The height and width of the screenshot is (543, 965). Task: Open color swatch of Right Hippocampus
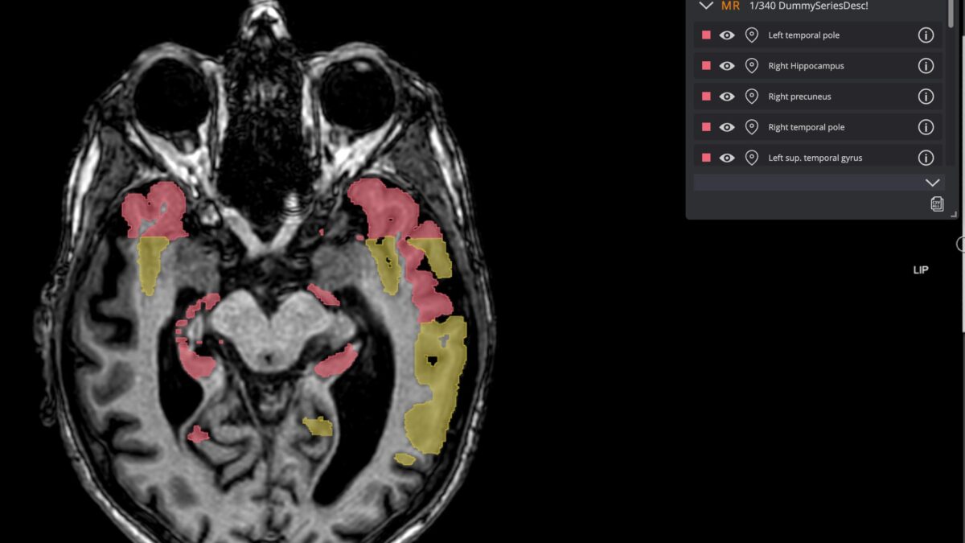[x=706, y=66]
